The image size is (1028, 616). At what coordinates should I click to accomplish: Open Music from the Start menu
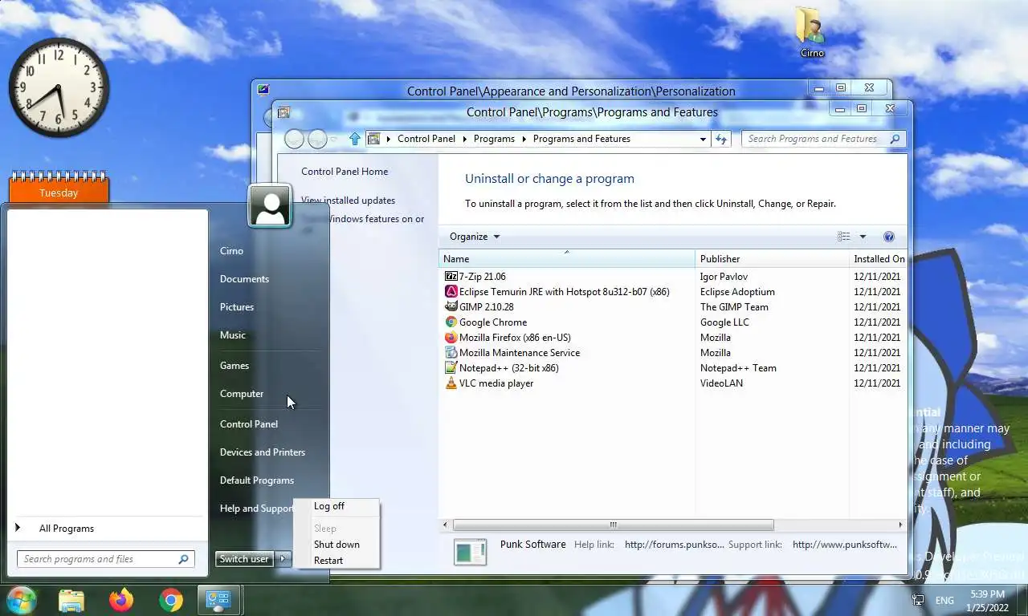(233, 335)
